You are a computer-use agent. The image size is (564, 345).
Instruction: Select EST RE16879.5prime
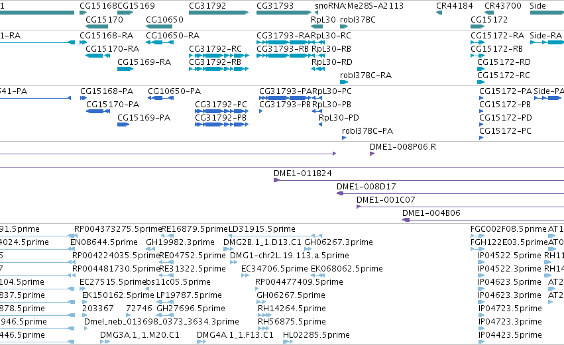[x=167, y=236]
